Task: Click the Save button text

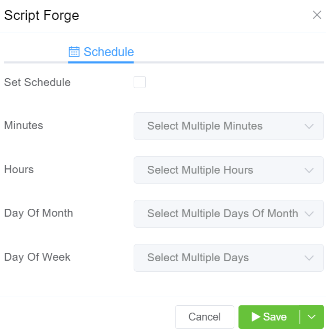Action: pyautogui.click(x=275, y=317)
